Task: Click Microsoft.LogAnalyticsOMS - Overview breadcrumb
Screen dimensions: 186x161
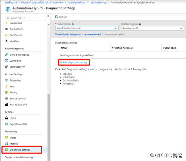Action: [x=42, y=2]
